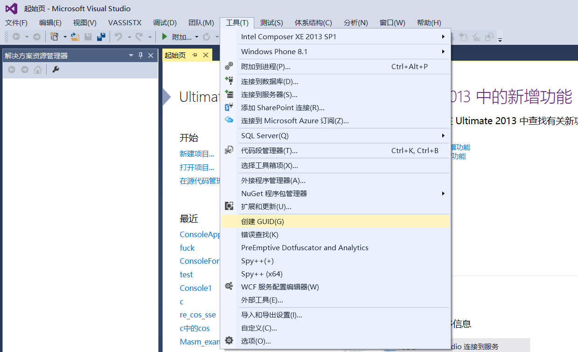The width and height of the screenshot is (578, 352).
Task: Open the 调试(D) menu
Action: point(165,22)
